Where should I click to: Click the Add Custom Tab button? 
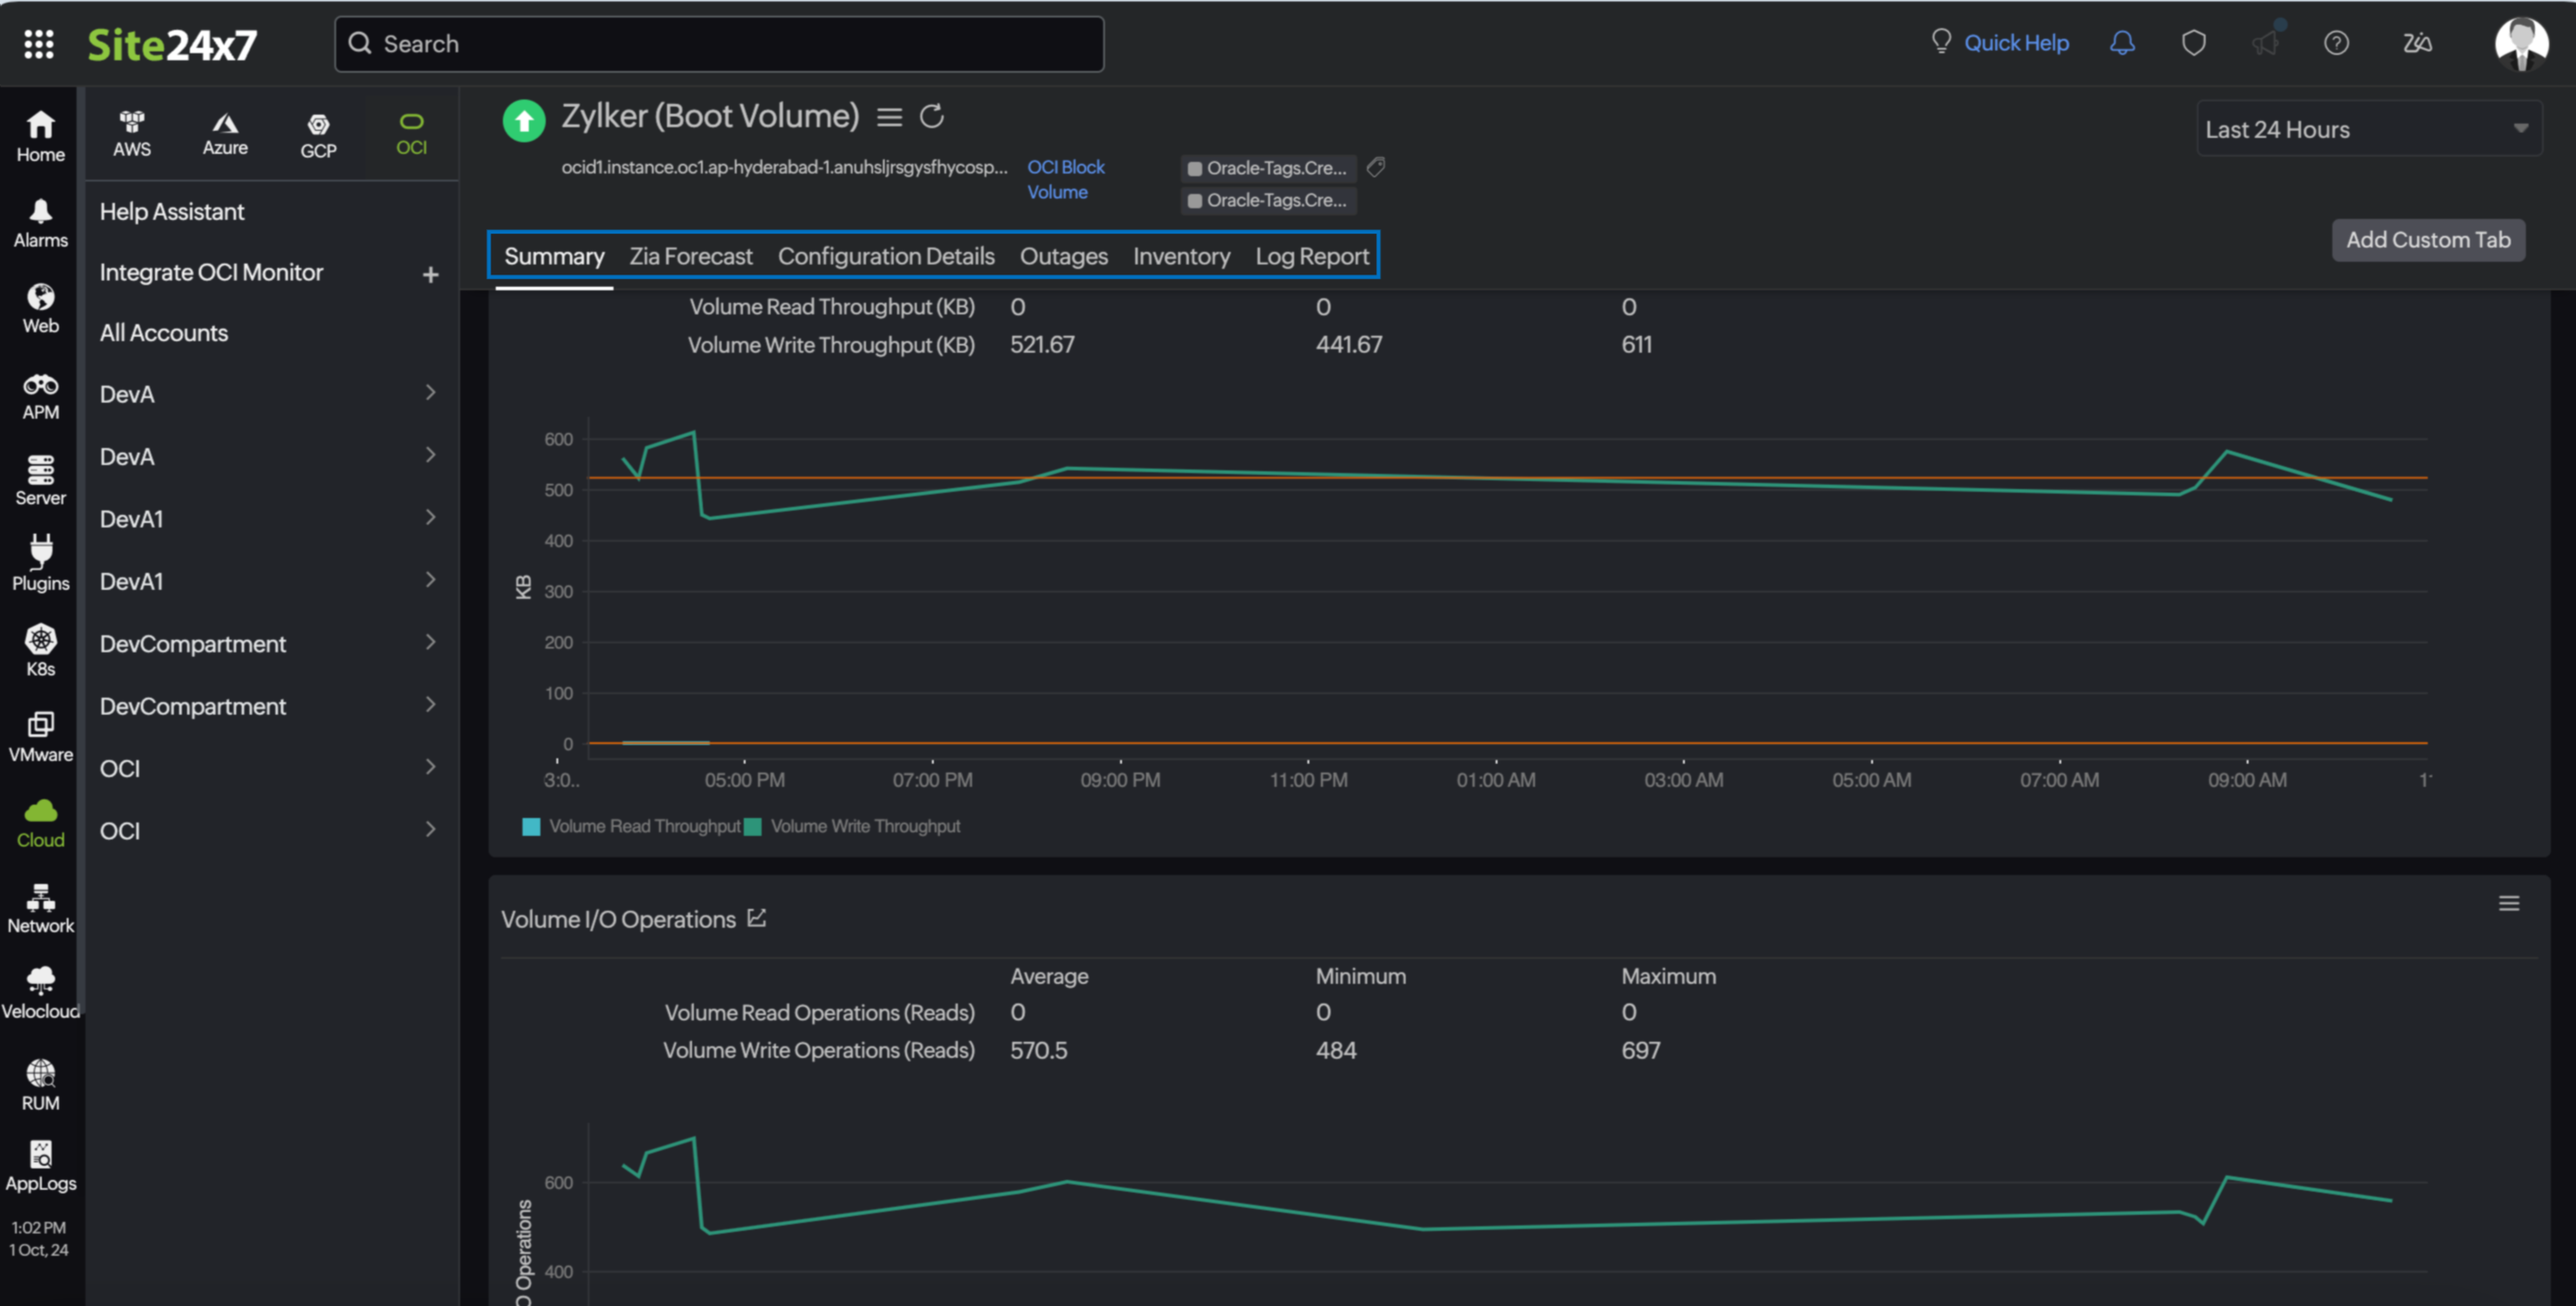(x=2427, y=240)
